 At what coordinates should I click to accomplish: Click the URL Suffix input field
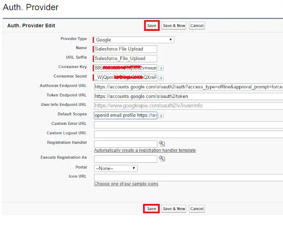coord(126,59)
